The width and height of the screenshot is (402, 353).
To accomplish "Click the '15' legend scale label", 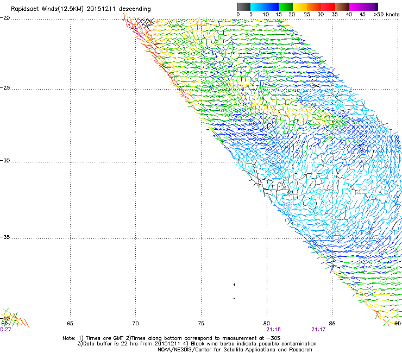I will (279, 15).
